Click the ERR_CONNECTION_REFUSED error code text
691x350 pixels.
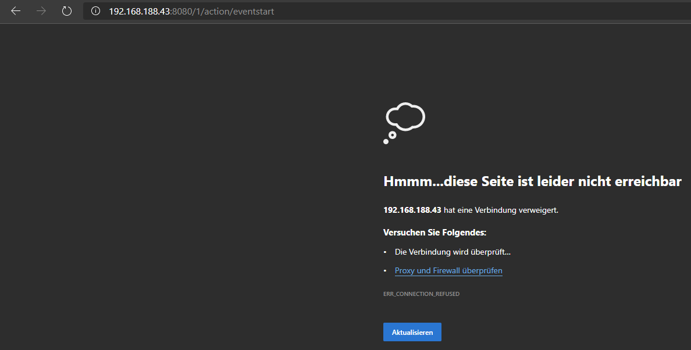pos(421,294)
